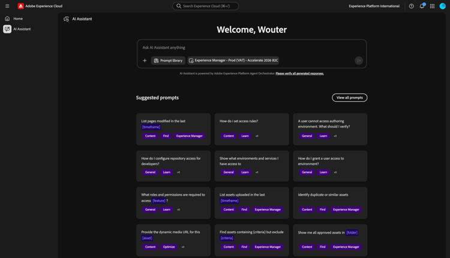
Task: Open the hamburger navigation menu
Action: [7, 6]
